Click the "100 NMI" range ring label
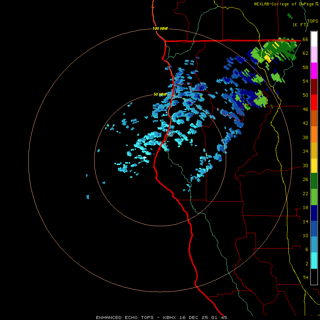This screenshot has height=320, width=320. (160, 28)
